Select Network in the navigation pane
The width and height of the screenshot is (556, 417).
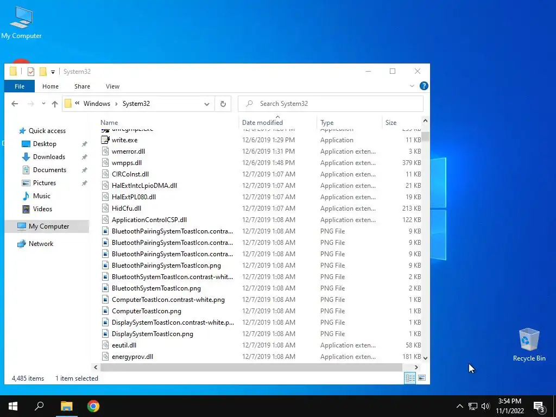pos(41,244)
